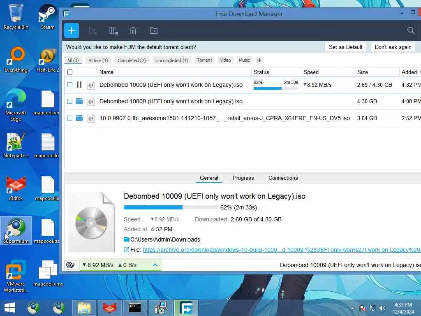Click the start downloads toolbar icon
The width and height of the screenshot is (421, 316).
coord(93,31)
